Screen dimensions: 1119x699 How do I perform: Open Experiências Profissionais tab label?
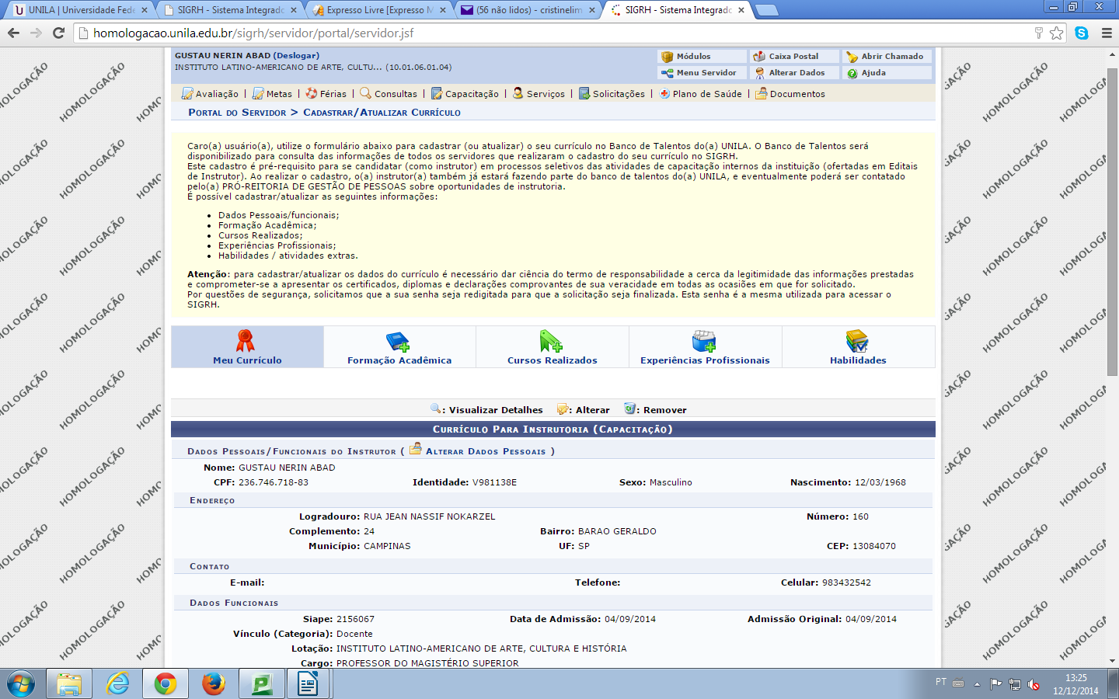tap(705, 360)
